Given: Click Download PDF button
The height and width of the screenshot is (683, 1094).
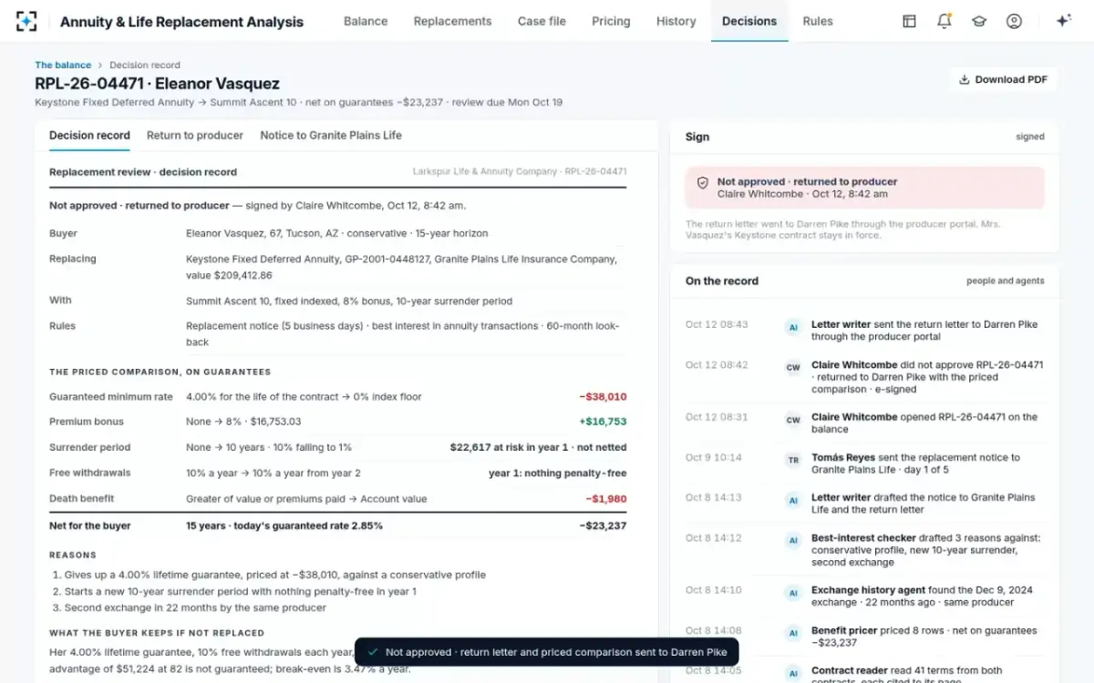Looking at the screenshot, I should tap(1004, 79).
